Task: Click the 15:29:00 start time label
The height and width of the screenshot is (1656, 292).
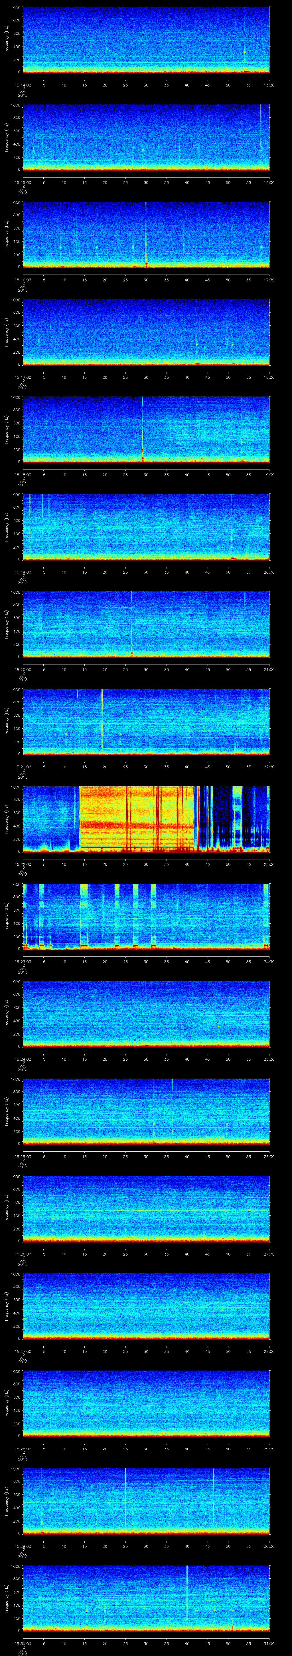Action: [x=23, y=1546]
